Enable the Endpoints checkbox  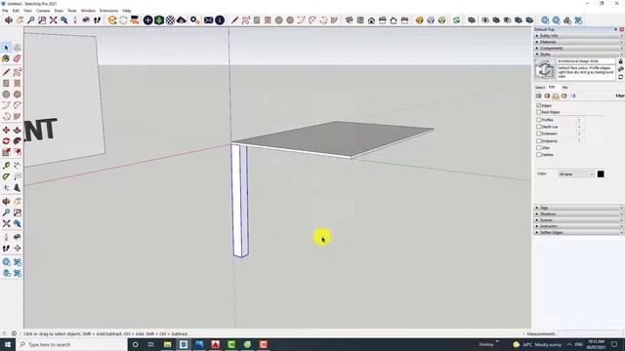[538, 140]
